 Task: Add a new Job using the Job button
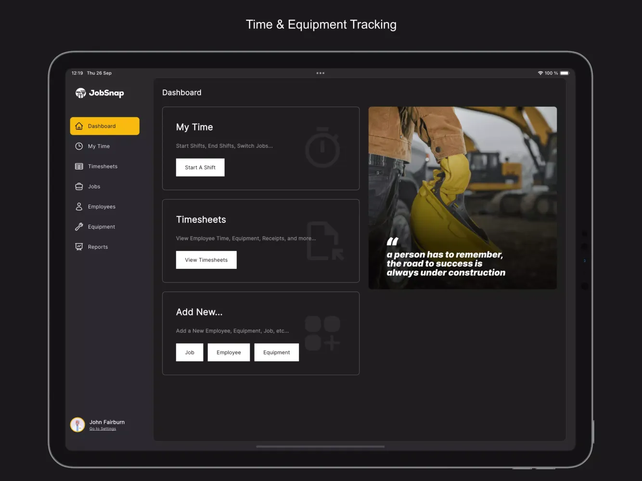point(189,352)
